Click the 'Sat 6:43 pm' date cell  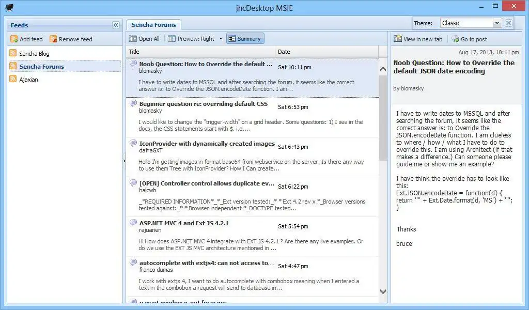(x=293, y=147)
